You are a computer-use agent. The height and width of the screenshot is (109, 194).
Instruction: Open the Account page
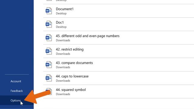click(16, 81)
